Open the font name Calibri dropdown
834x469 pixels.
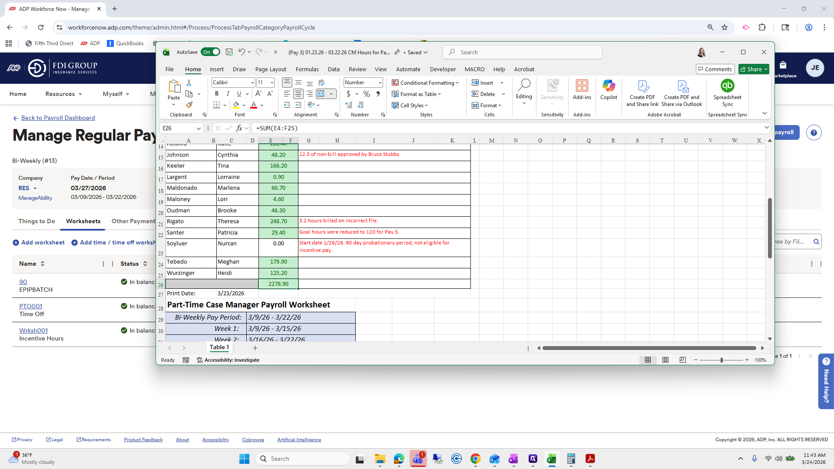[252, 83]
